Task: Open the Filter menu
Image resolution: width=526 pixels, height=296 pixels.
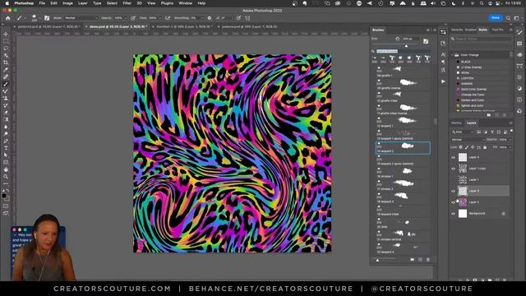Action: click(127, 3)
